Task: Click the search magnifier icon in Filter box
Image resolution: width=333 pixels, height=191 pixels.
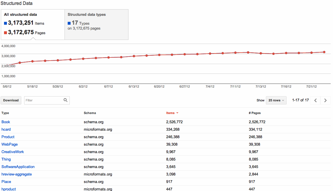Action: (x=65, y=100)
